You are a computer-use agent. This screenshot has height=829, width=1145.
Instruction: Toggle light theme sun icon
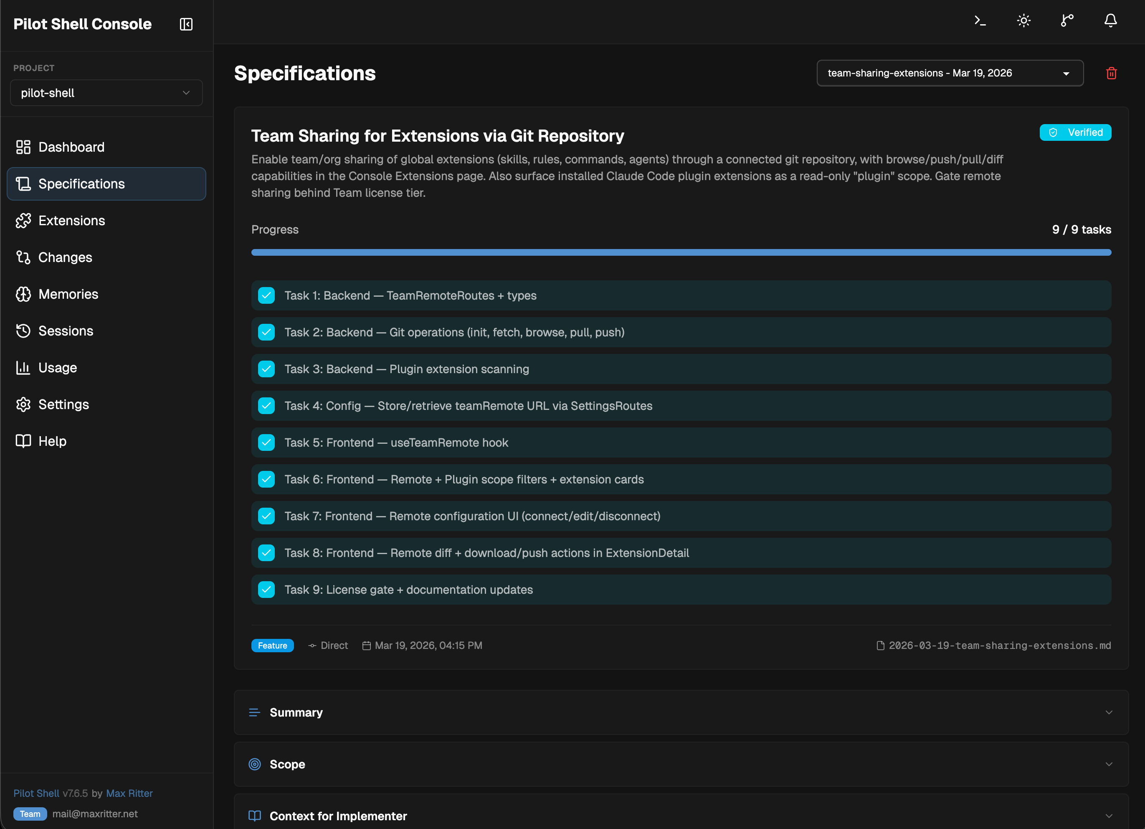(x=1023, y=21)
